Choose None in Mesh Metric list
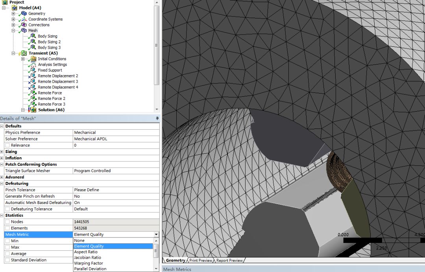The width and height of the screenshot is (425, 272). pyautogui.click(x=113, y=241)
